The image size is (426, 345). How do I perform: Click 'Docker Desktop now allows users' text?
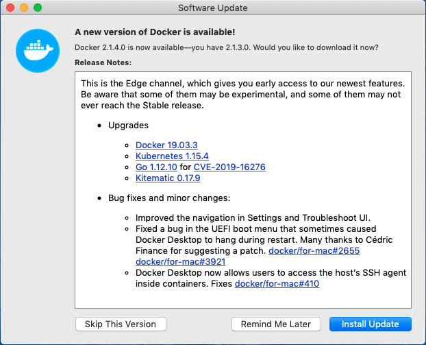[271, 278]
